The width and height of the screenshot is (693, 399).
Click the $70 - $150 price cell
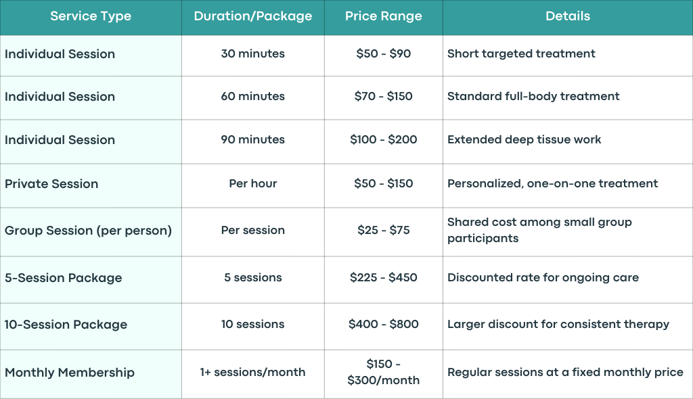click(x=384, y=96)
